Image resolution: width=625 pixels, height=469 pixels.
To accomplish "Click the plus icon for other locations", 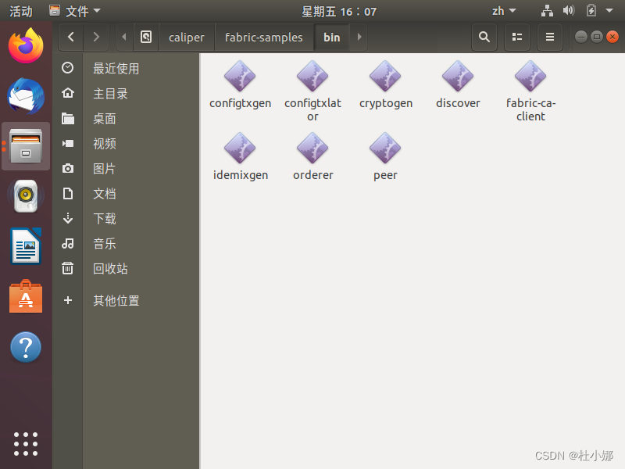I will (68, 300).
